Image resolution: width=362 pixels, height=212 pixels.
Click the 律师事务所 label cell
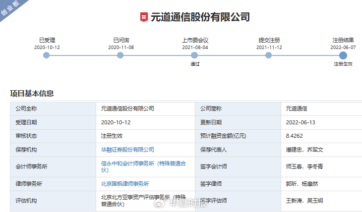pos(53,184)
